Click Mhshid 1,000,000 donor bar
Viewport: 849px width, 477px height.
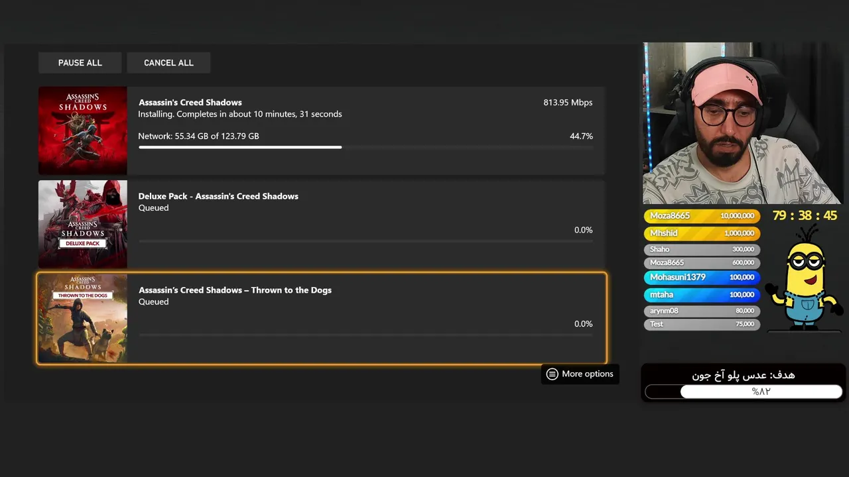(702, 233)
